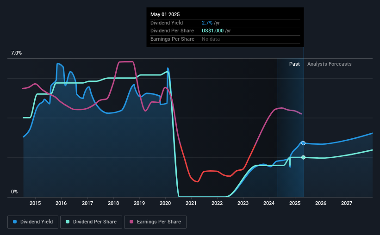Click the 2018 x-axis label
This screenshot has height=235, width=380.
113,203
